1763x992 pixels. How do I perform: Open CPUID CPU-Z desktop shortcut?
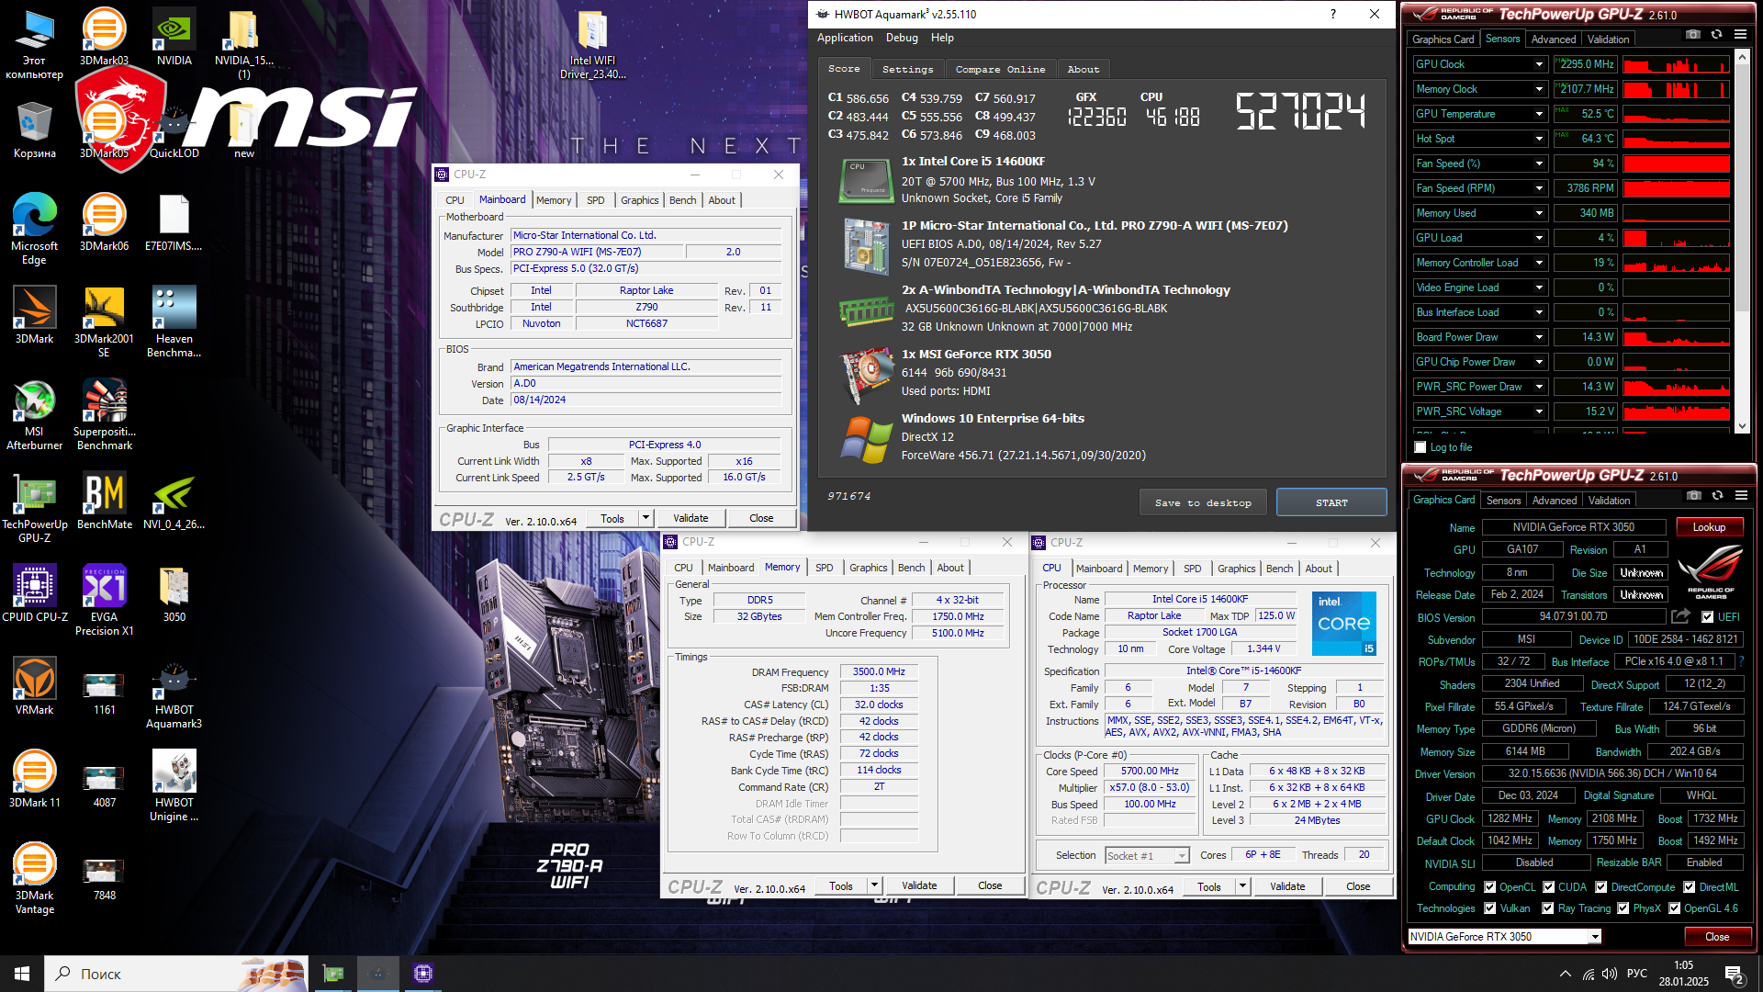[x=34, y=593]
